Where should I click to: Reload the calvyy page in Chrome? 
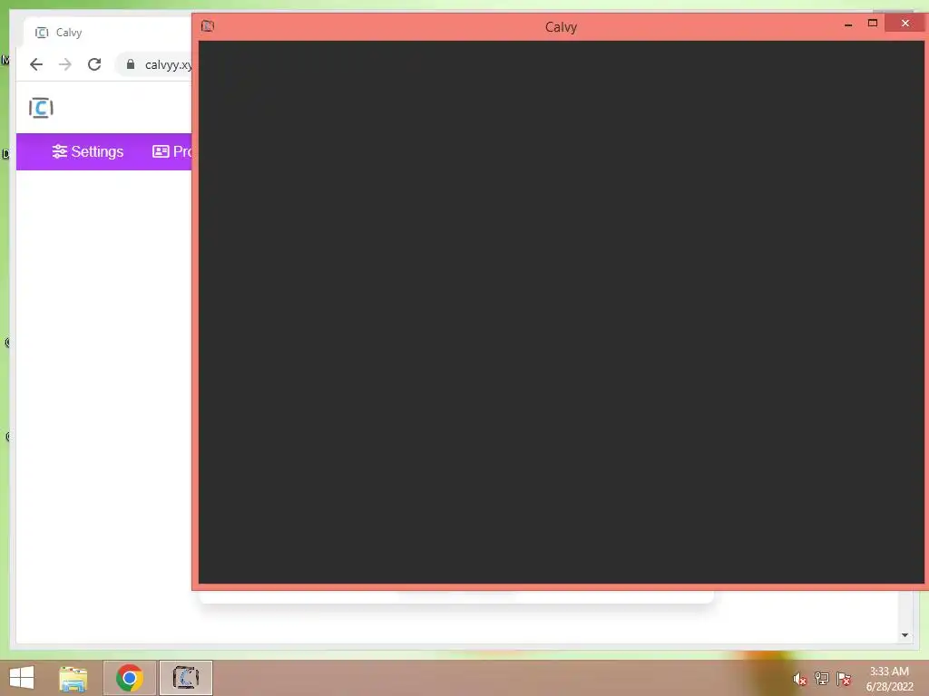[x=94, y=64]
